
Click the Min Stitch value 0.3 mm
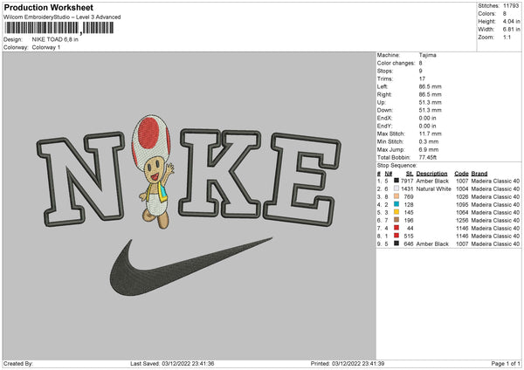429,141
